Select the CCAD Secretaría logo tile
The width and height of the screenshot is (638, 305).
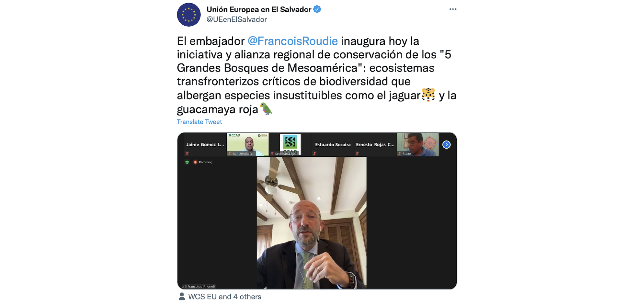290,144
